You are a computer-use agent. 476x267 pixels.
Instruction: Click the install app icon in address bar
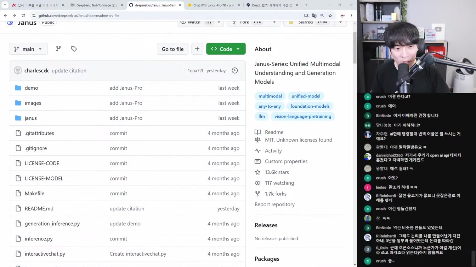click(306, 16)
